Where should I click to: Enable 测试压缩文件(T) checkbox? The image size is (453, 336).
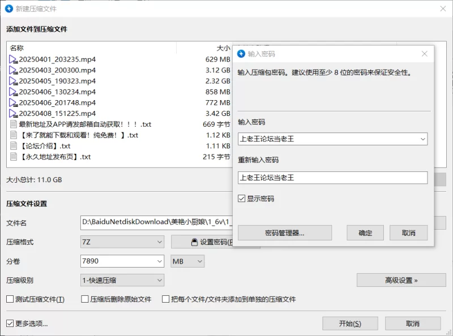[10, 299]
